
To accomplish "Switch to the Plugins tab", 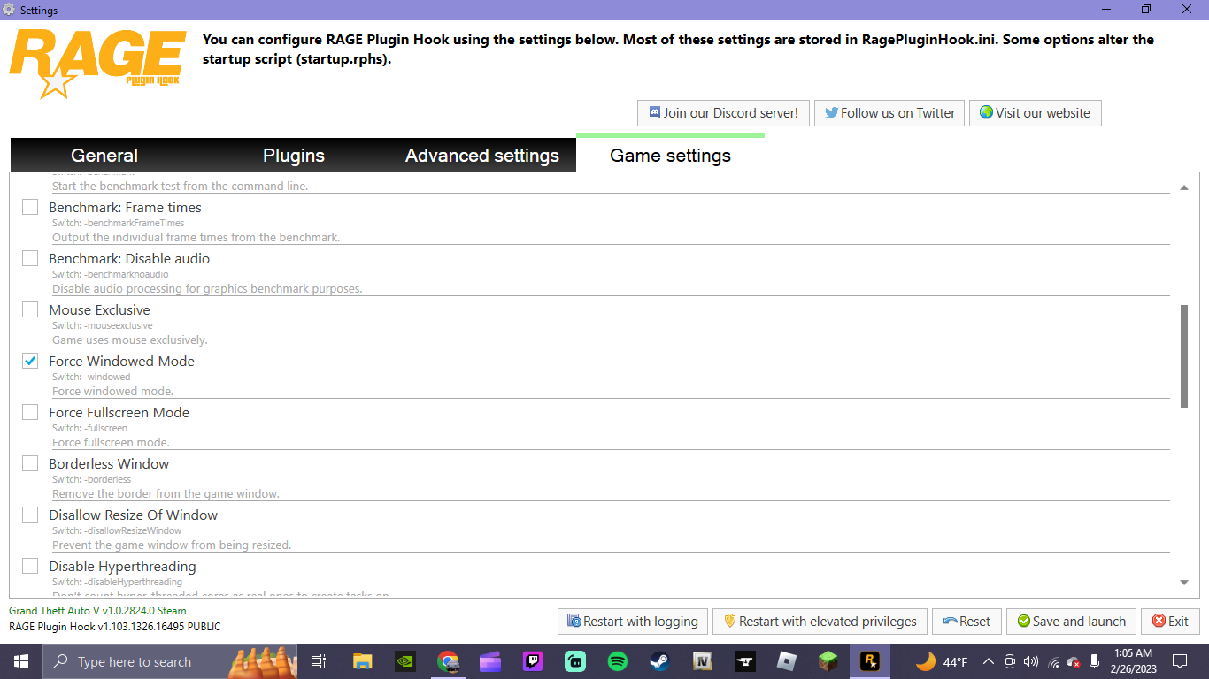I will point(294,156).
